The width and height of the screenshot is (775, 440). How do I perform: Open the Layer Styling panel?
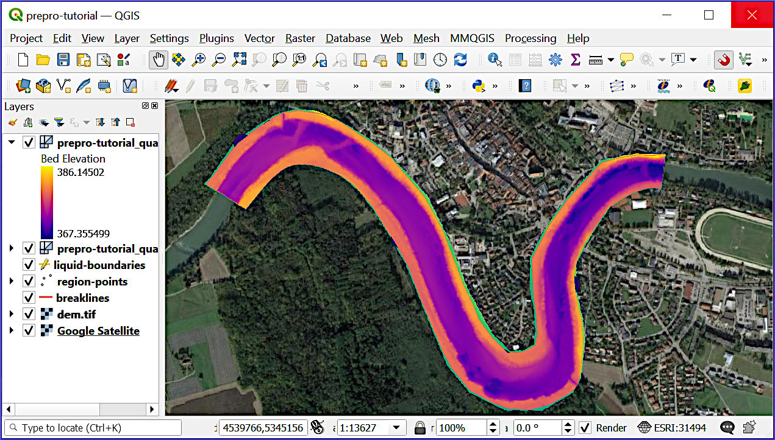tap(12, 122)
